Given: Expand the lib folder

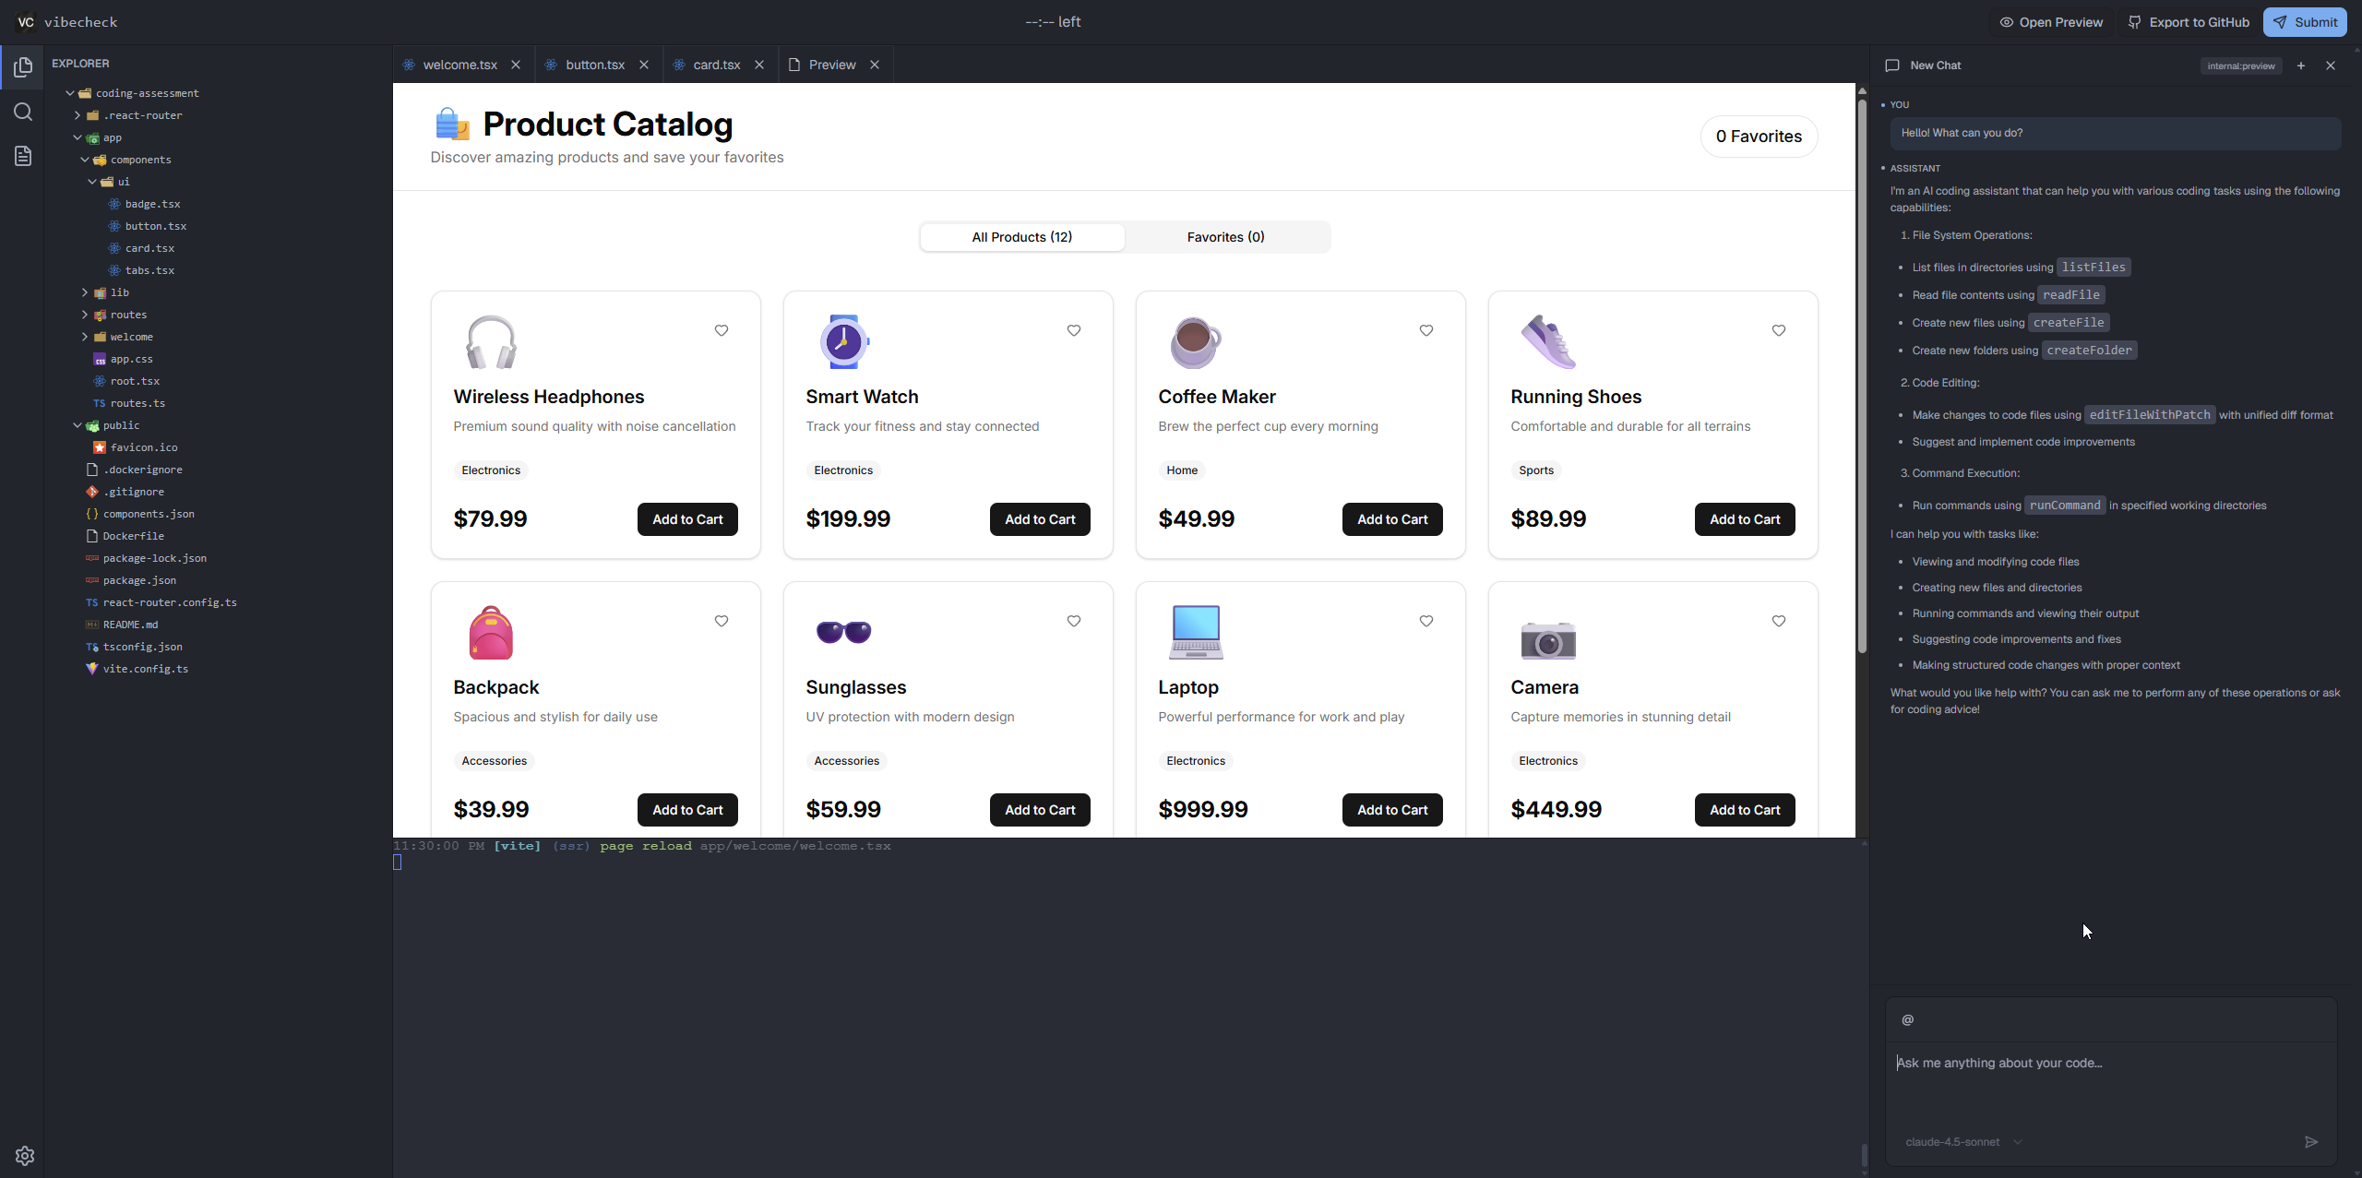Looking at the screenshot, I should point(119,292).
